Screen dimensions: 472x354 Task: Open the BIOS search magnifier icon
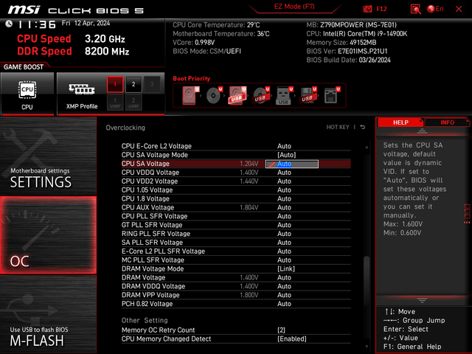point(416,9)
